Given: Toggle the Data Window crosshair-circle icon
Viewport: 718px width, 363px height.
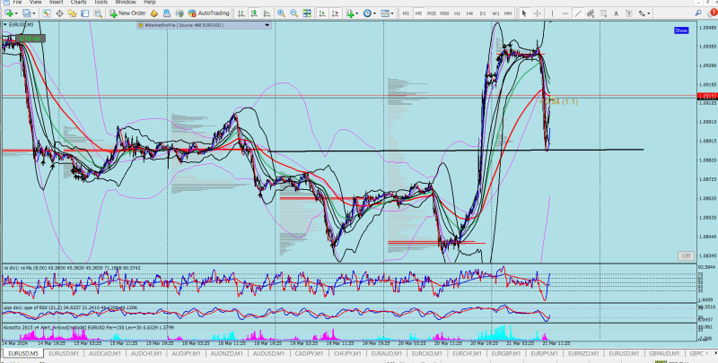Looking at the screenshot, I should 59,13.
